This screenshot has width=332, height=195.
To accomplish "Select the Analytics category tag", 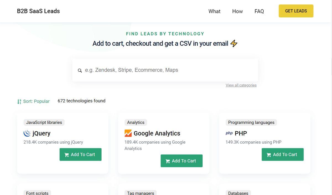I will (136, 122).
